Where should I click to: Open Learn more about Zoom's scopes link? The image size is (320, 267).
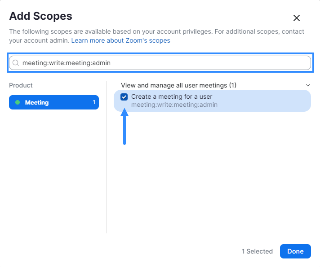click(x=120, y=40)
